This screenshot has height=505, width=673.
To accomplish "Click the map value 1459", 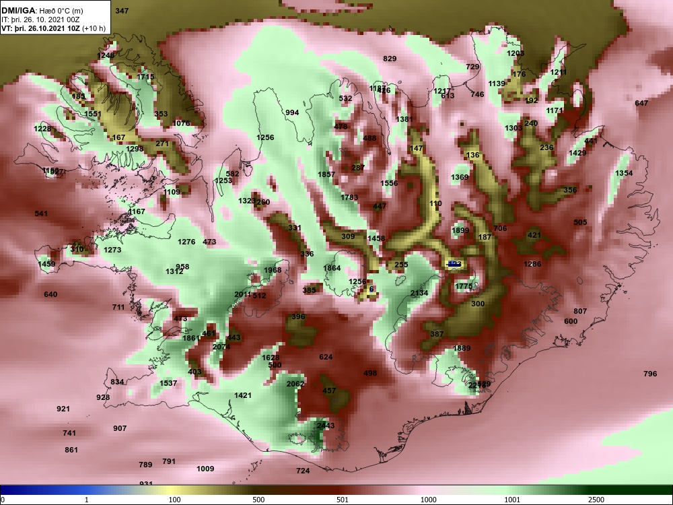I will 47,264.
